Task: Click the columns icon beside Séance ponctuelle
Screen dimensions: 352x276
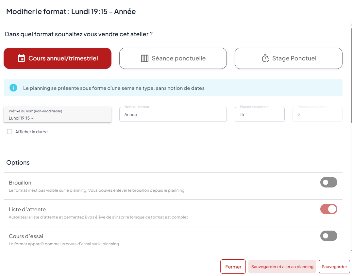Action: 144,58
